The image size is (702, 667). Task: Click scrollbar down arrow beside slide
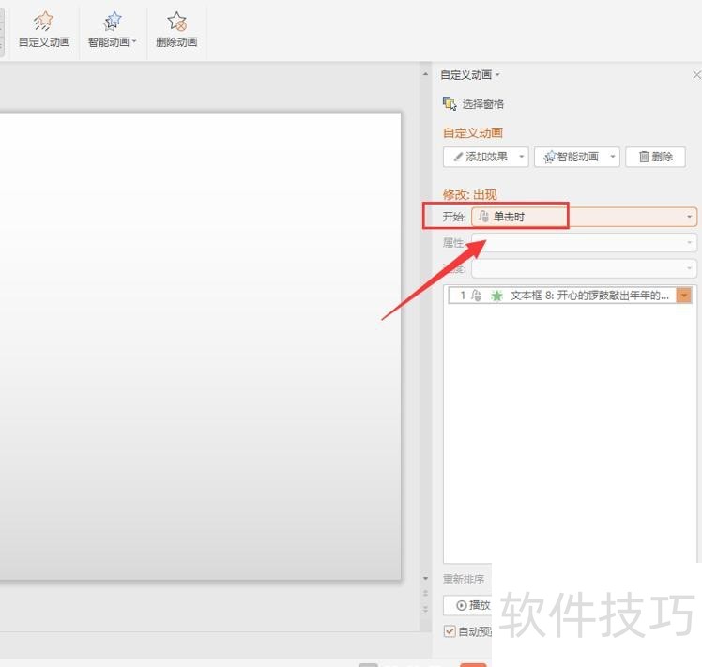tap(425, 579)
